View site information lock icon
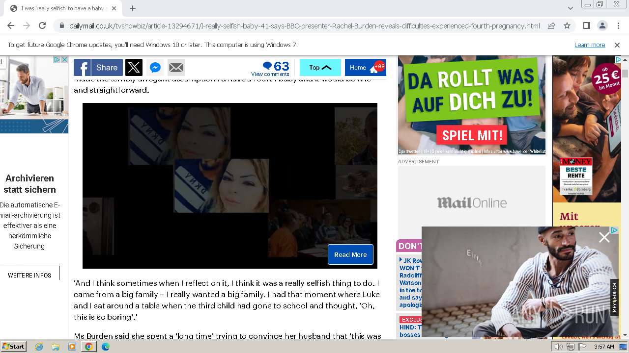The image size is (629, 353). click(61, 26)
